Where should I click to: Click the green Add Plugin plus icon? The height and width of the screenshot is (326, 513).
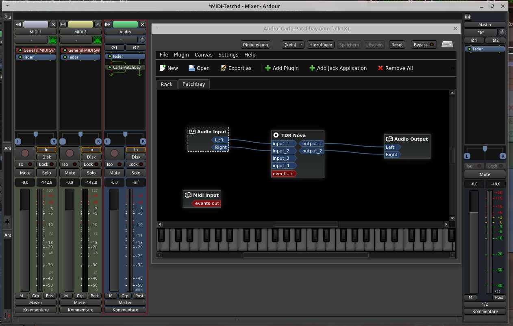pos(268,68)
